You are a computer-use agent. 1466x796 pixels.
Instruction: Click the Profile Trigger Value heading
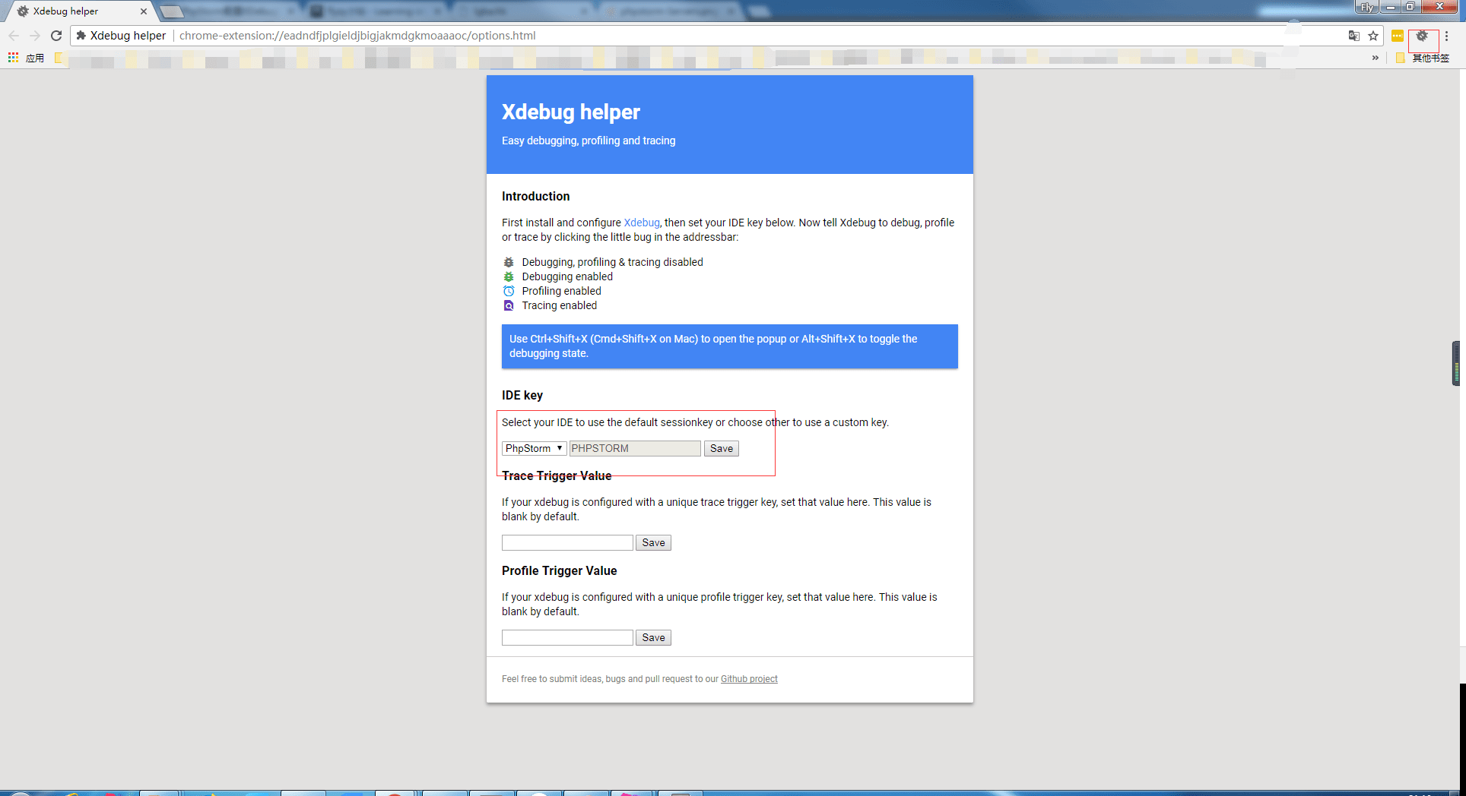[x=560, y=570]
